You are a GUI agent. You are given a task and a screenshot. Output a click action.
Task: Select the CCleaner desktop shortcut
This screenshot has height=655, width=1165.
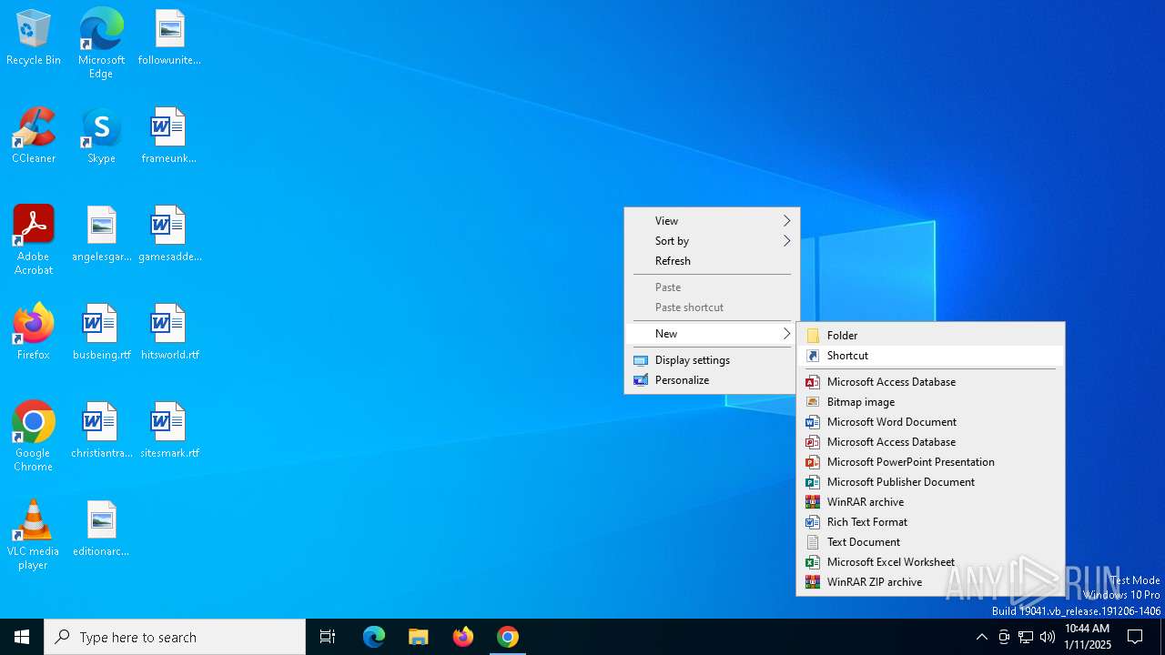pyautogui.click(x=34, y=136)
